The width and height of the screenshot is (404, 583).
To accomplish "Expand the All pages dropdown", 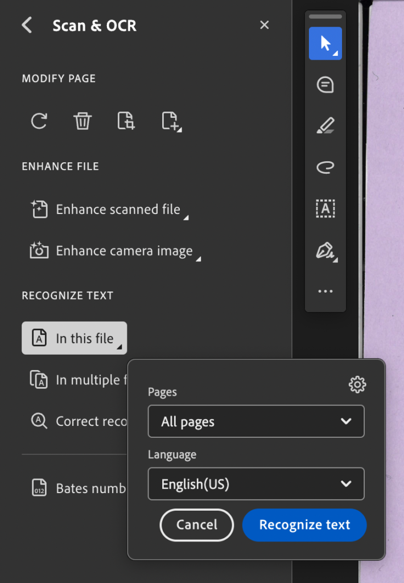I will click(256, 421).
